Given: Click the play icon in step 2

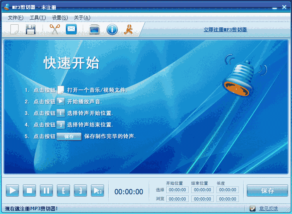Looking at the screenshot, I should tap(61, 101).
